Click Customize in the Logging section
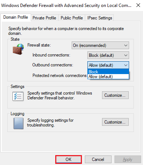 115,122
